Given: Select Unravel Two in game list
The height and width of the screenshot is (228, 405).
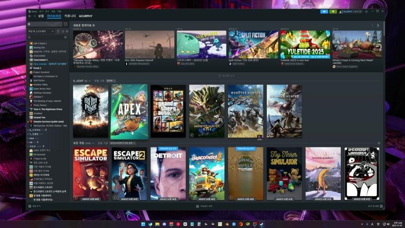Looking at the screenshot, I should [39, 117].
